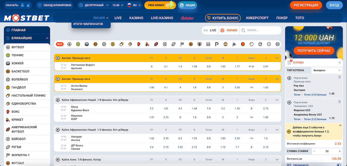
Task: Filter events by boxing glove icon in sports row
Action: [139, 44]
